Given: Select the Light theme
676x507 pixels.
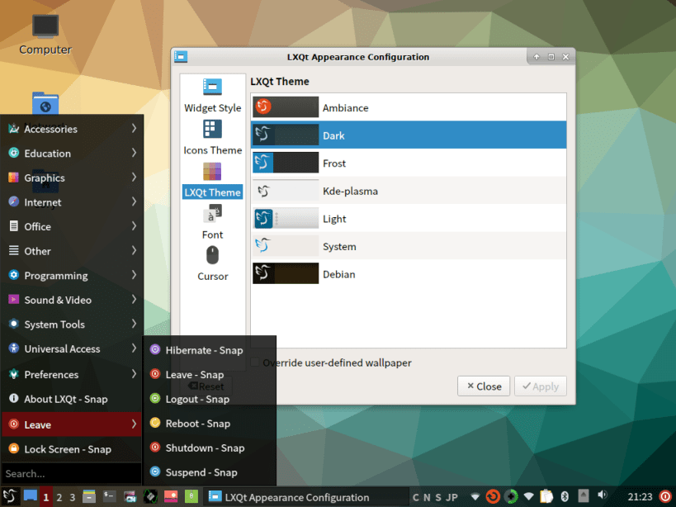Looking at the screenshot, I should pyautogui.click(x=409, y=218).
